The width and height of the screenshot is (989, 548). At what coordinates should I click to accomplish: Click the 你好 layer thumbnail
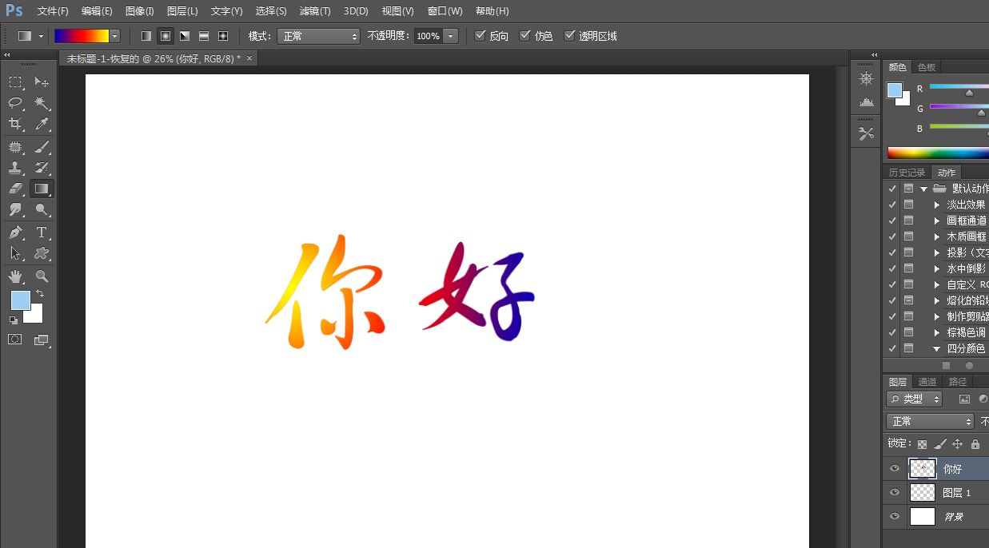pos(921,469)
